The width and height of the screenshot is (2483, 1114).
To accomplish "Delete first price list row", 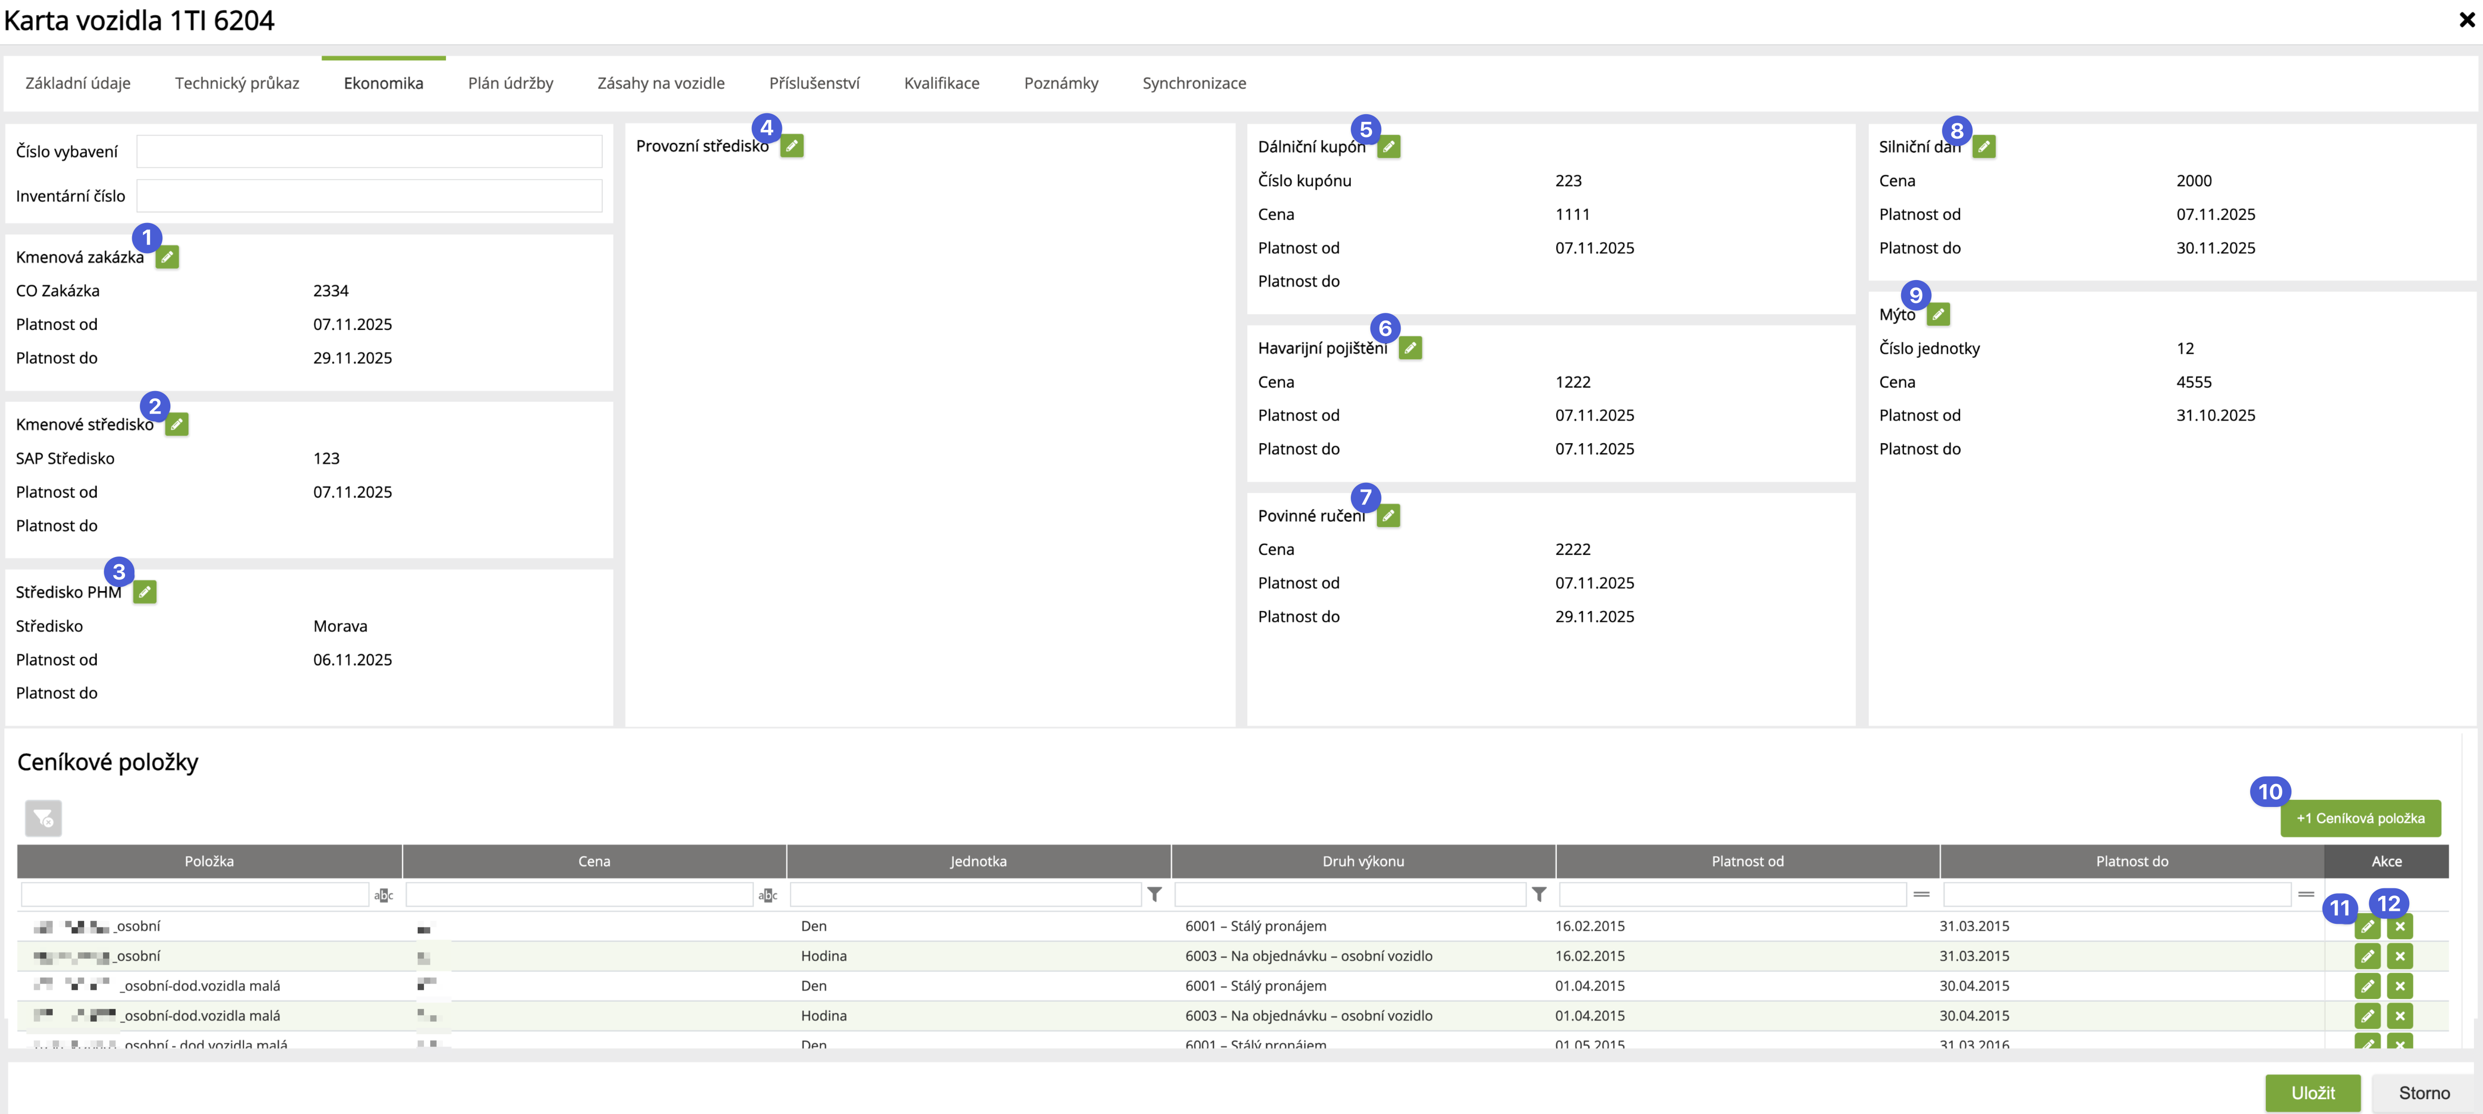I will 2399,927.
